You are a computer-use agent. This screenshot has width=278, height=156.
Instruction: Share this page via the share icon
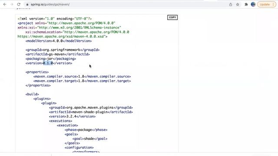231,4
